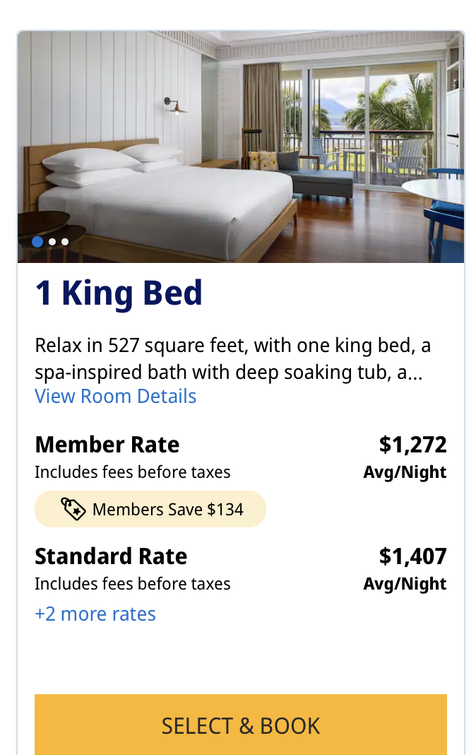
Task: Click the $1,272 member price
Action: click(412, 445)
